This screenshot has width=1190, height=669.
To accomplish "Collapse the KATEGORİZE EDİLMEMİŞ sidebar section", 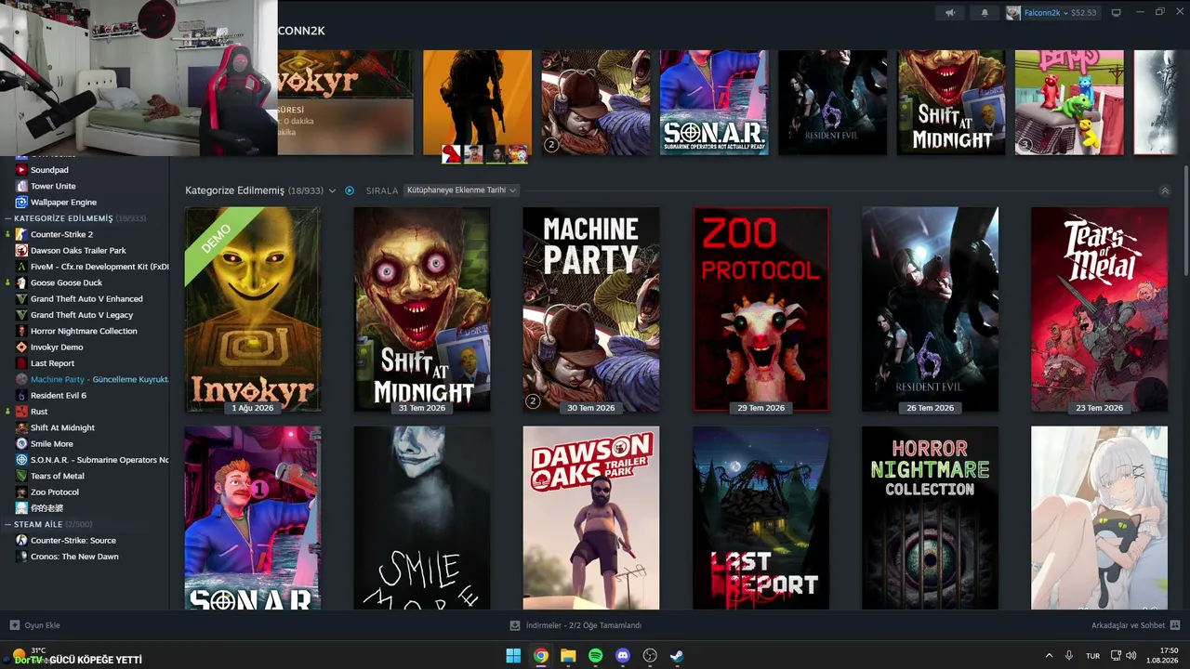I will pyautogui.click(x=8, y=218).
